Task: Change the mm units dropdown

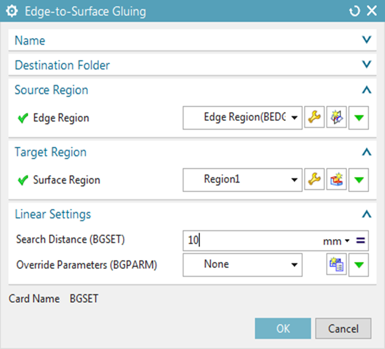Action: [x=336, y=241]
